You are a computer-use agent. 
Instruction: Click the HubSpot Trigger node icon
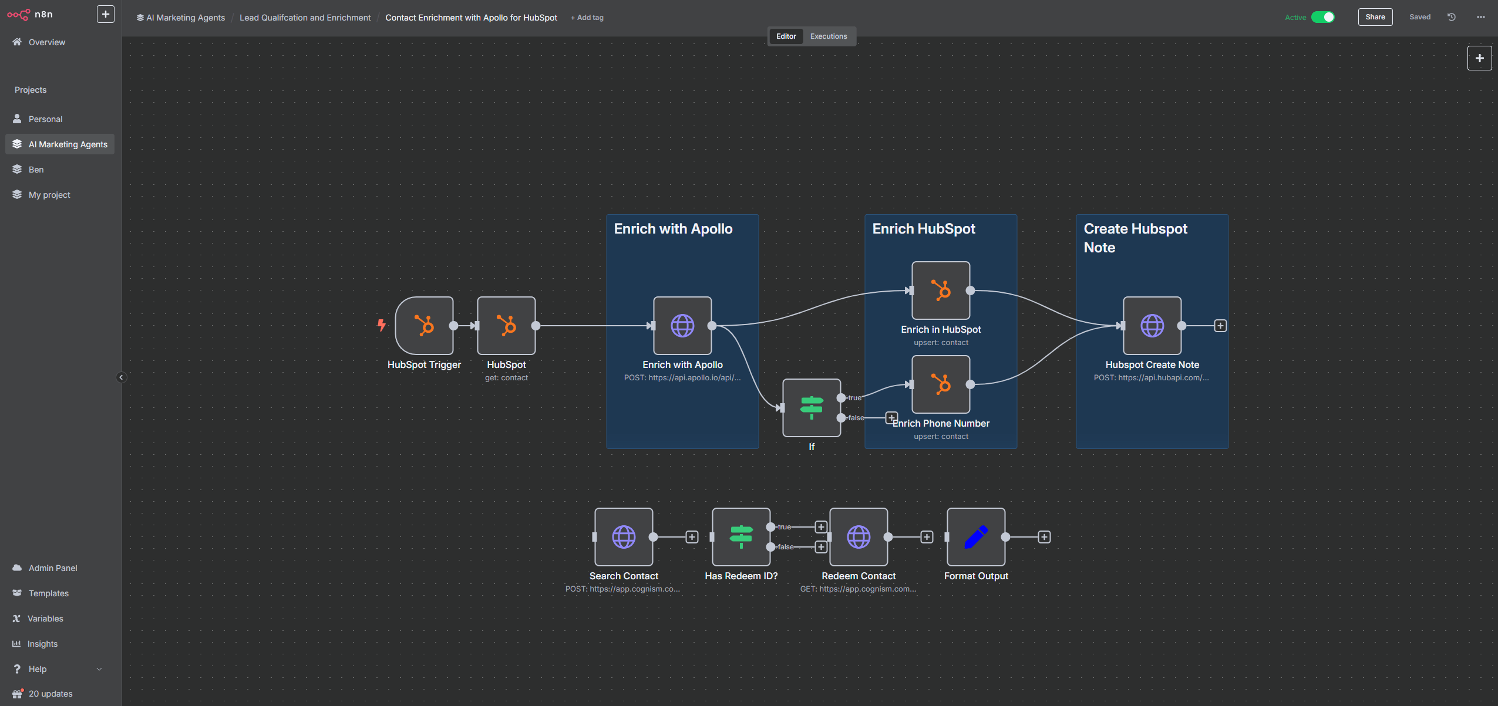pos(424,325)
